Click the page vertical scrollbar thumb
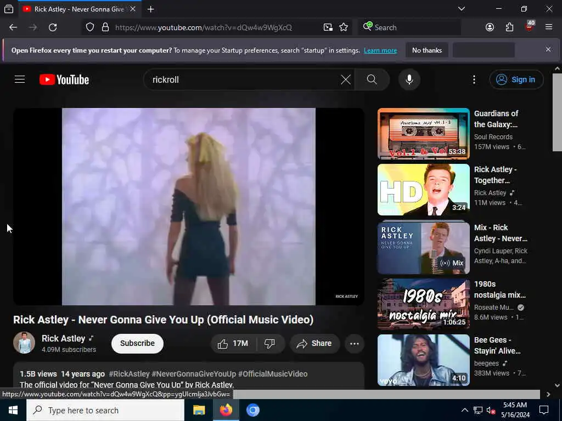 557,112
